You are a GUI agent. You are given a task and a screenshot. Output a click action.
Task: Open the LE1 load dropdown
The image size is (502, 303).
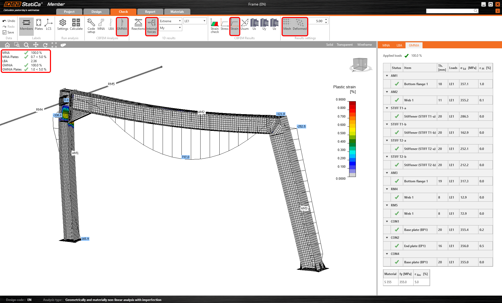click(195, 21)
